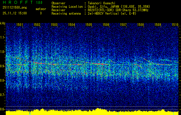
Task: Click the Observer label
Action: coord(58,3)
